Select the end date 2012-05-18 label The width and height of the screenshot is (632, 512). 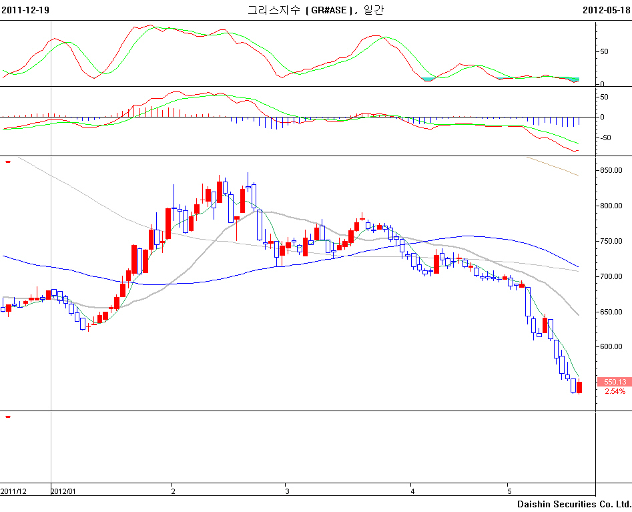606,10
